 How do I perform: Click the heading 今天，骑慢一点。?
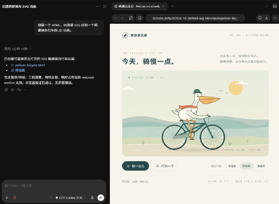[x=149, y=61]
